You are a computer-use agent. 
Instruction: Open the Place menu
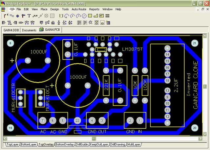[44, 9]
